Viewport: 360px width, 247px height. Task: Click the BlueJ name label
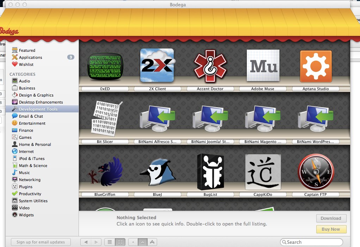point(157,194)
